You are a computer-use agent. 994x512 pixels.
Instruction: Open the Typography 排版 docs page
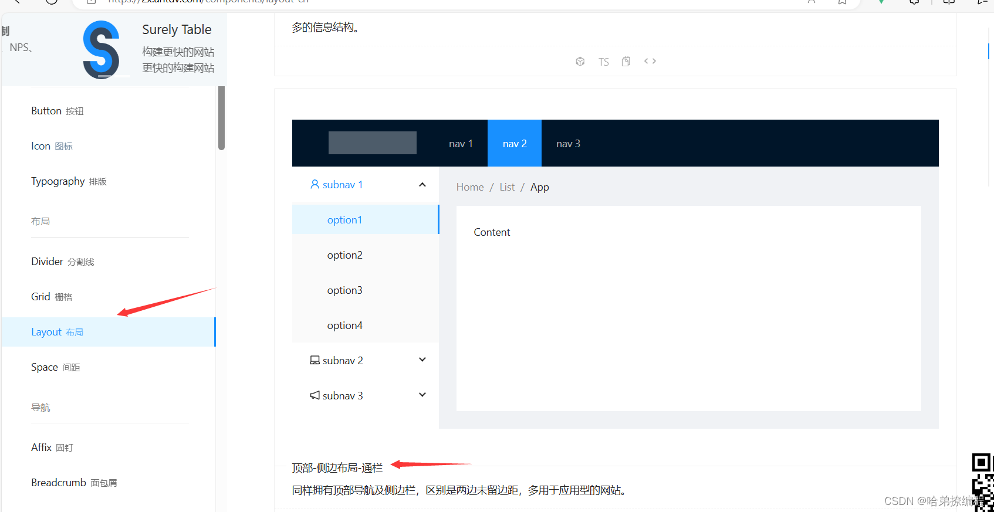(x=109, y=181)
